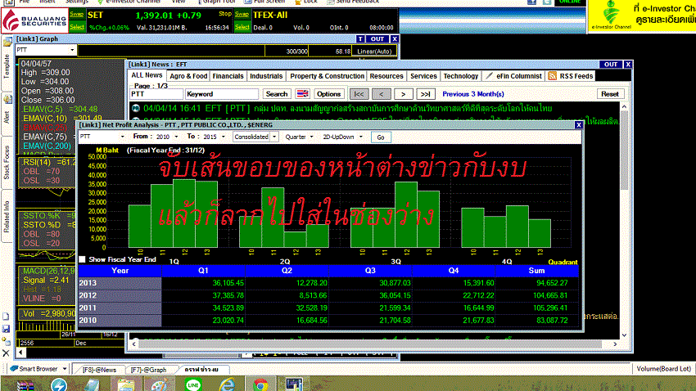Open the file explorer folder in taskbar
Image resolution: width=696 pixels, height=391 pixels.
126,384
